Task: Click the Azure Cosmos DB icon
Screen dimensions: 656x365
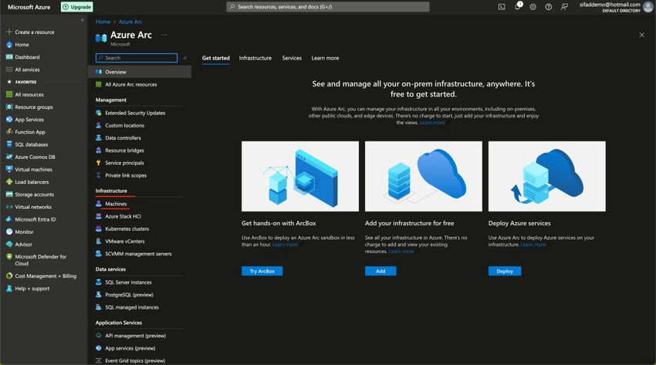Action: pos(9,157)
